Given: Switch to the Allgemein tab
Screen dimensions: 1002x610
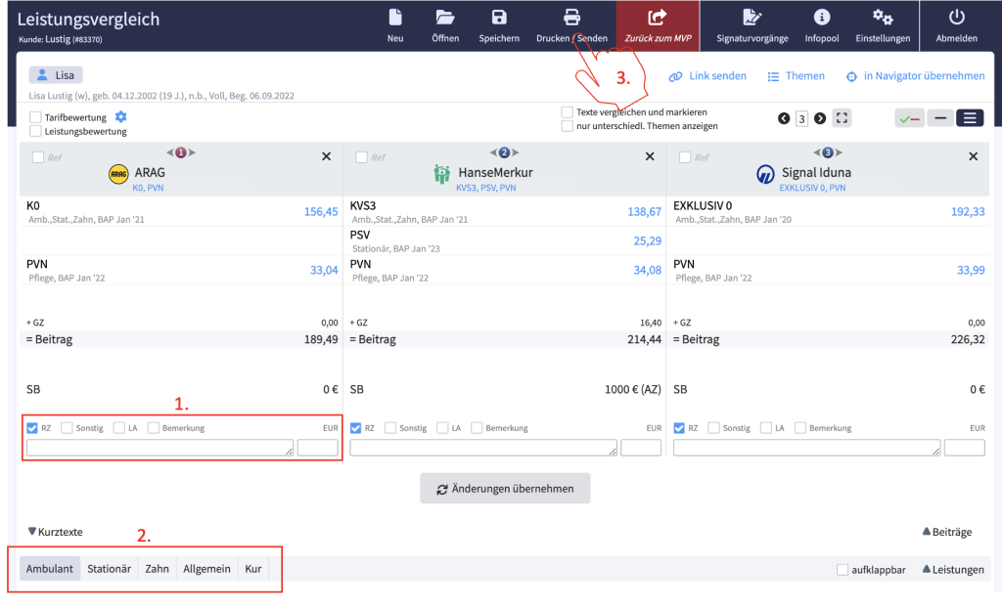Looking at the screenshot, I should (x=207, y=569).
